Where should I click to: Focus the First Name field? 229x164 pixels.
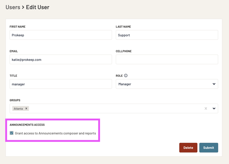61,35
